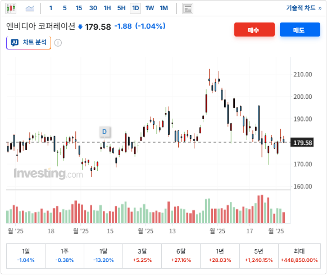Click the (-1.04%) percent change value
This screenshot has width=327, height=276.
(x=151, y=26)
